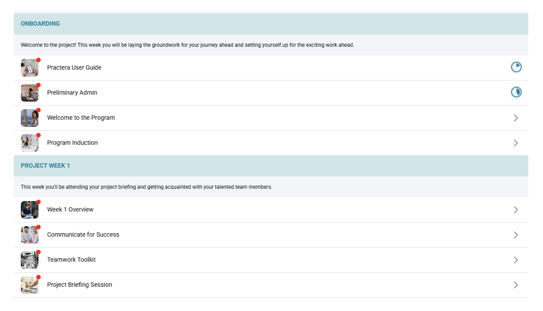
Task: Click the Communicate for Success thumbnail
Action: pos(30,235)
